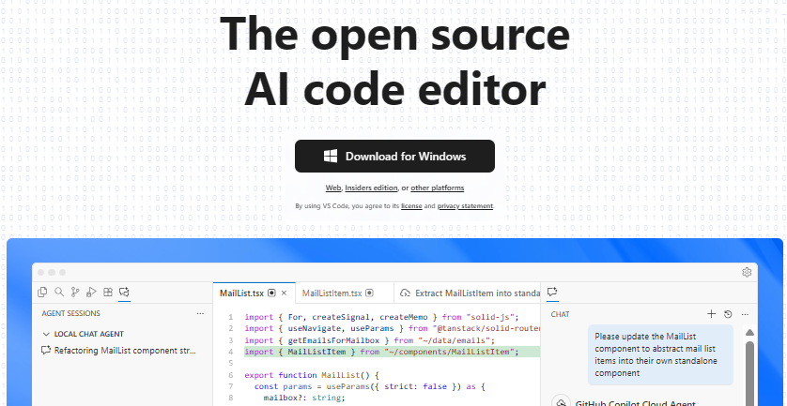Close the MailList.tsx tab
Viewport: 787px width, 406px height.
(x=284, y=293)
